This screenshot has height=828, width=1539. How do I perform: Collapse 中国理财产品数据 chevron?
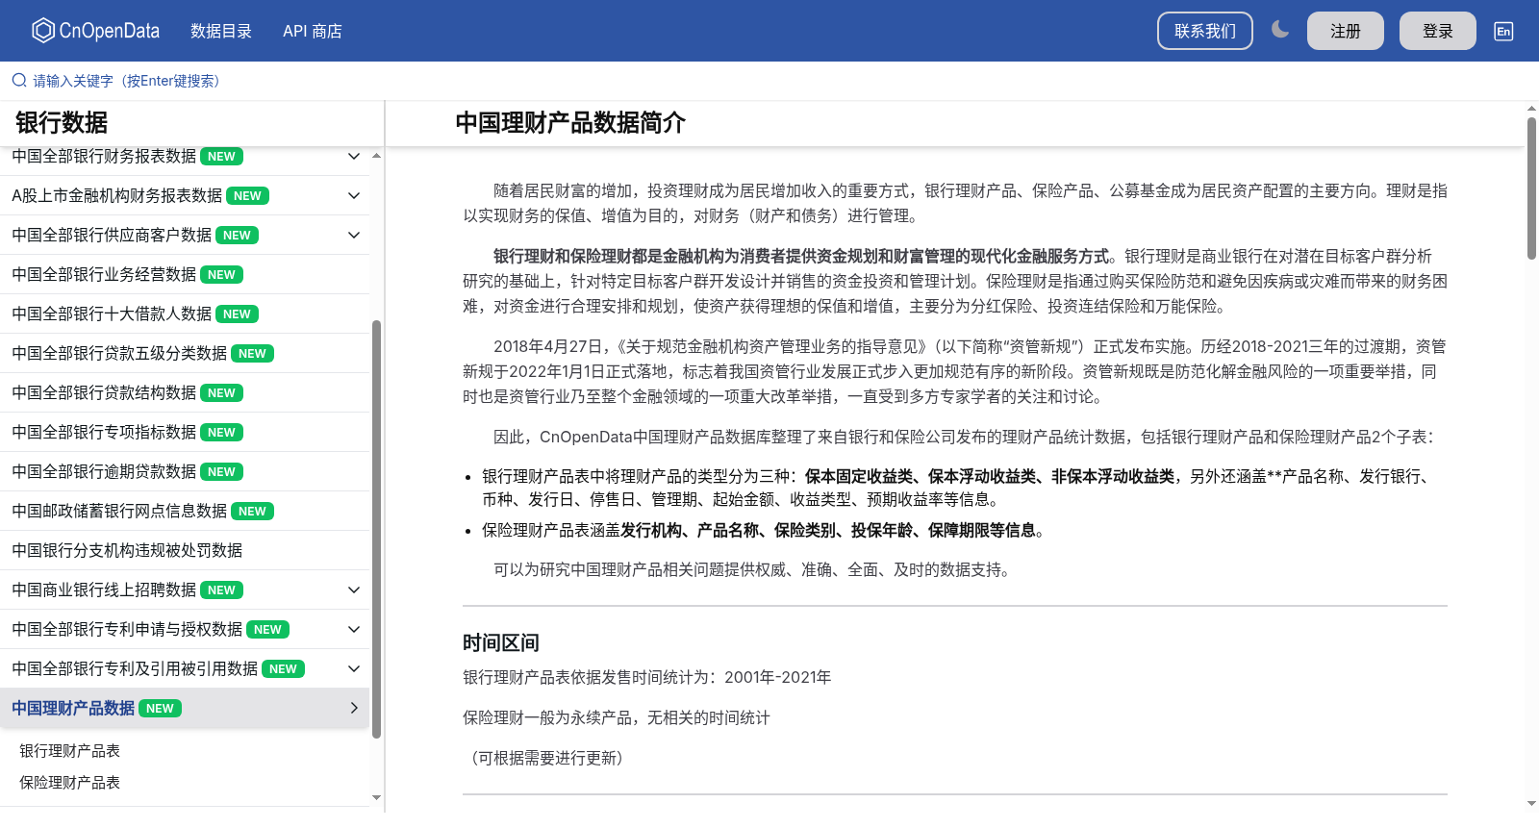pos(354,708)
